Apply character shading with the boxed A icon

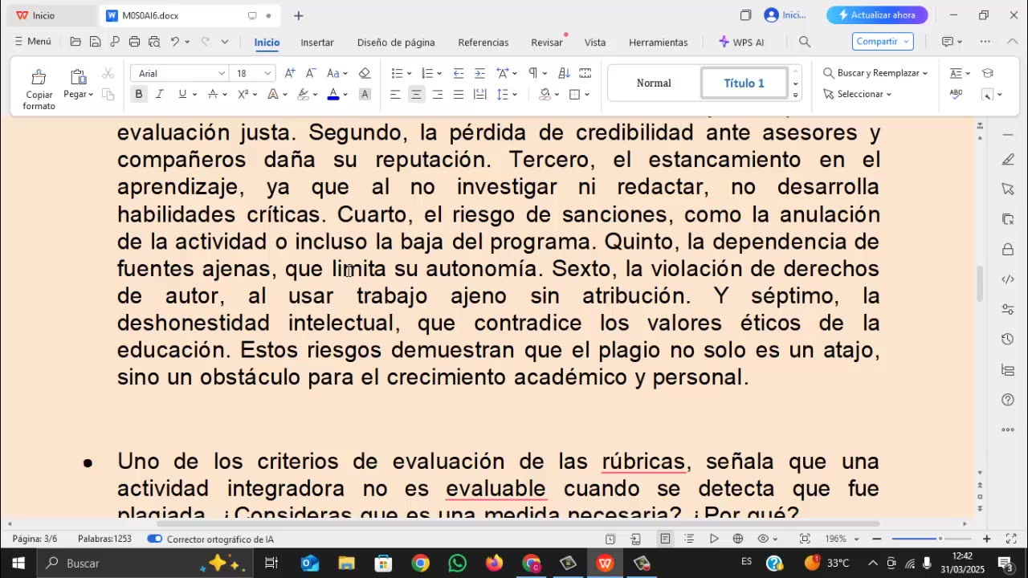pyautogui.click(x=365, y=94)
